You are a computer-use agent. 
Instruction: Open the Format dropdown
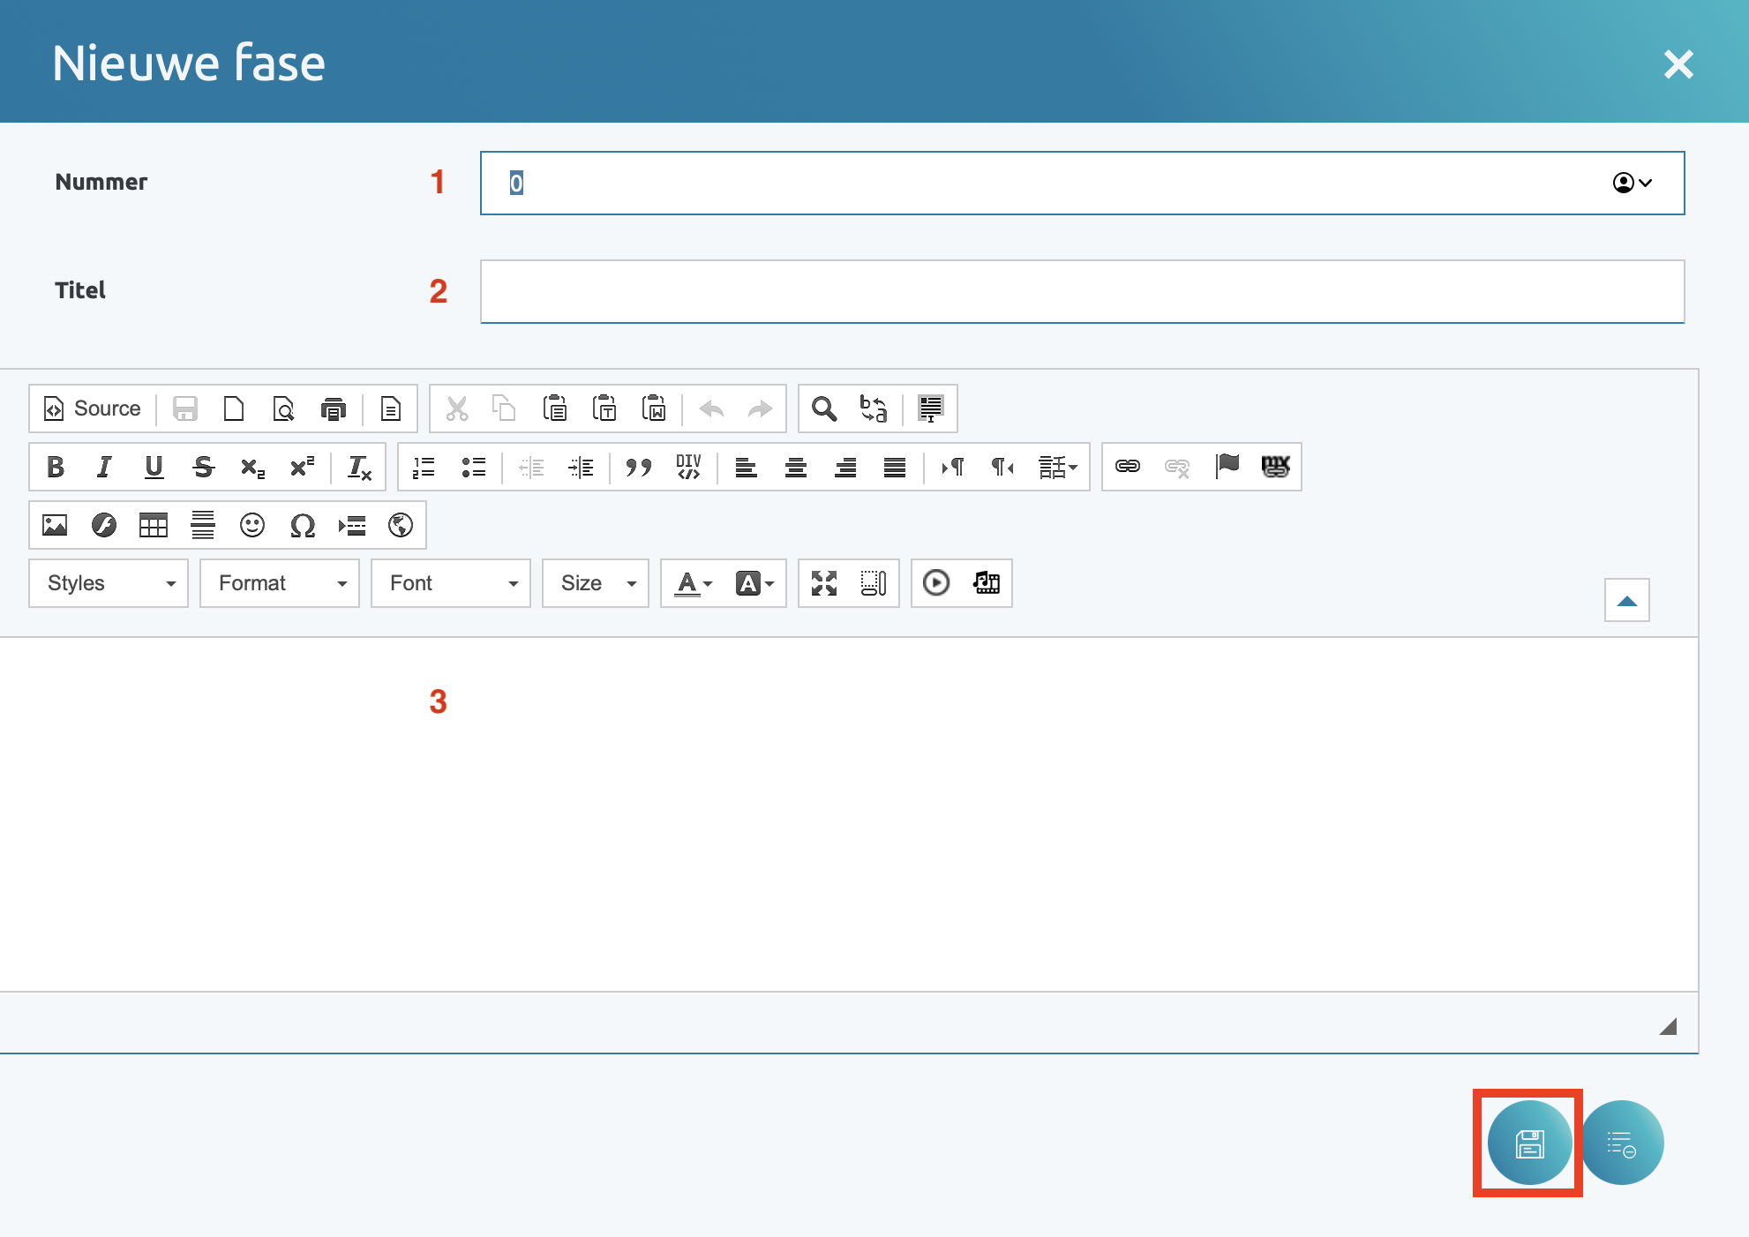tap(280, 583)
